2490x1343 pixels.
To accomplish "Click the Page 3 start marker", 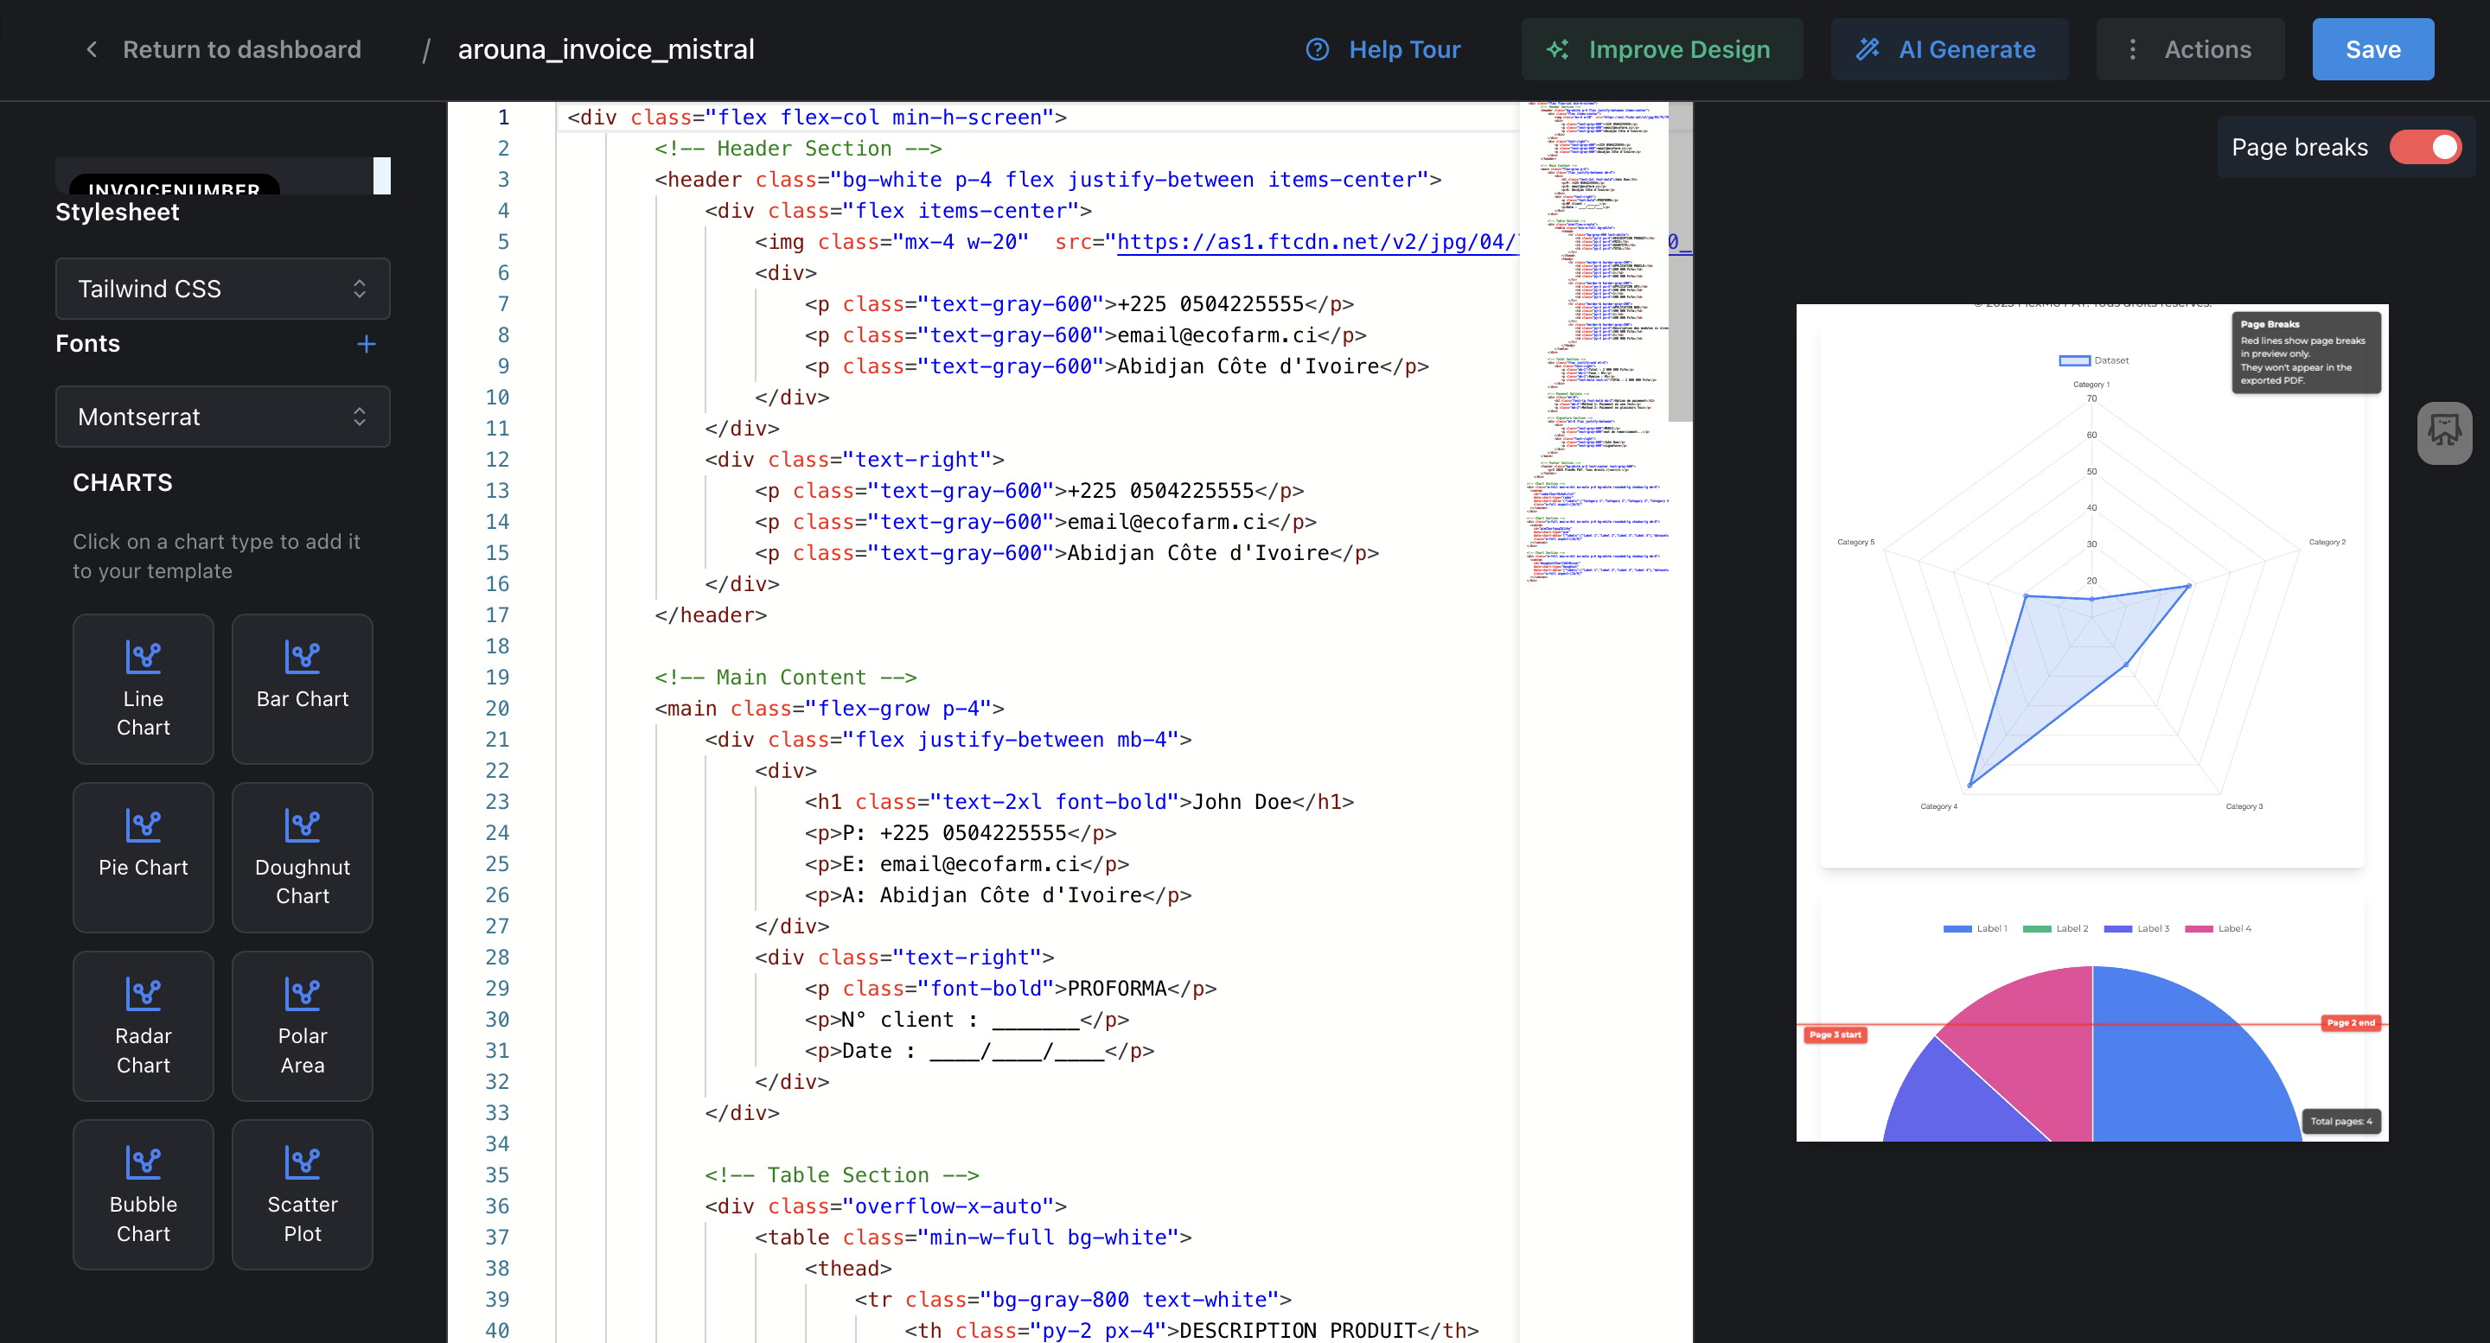I will coord(1835,1034).
